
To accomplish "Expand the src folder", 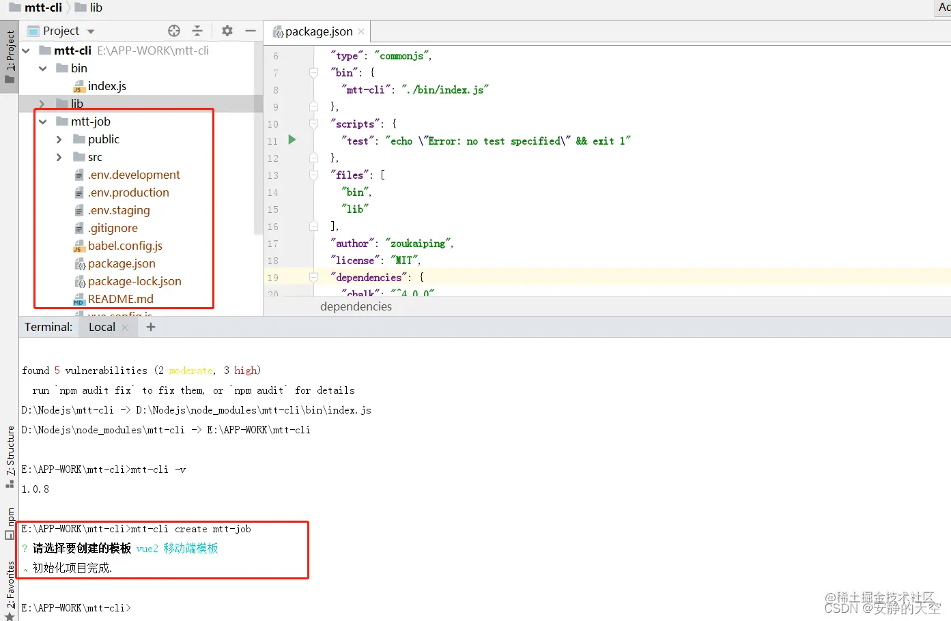I will pyautogui.click(x=59, y=157).
